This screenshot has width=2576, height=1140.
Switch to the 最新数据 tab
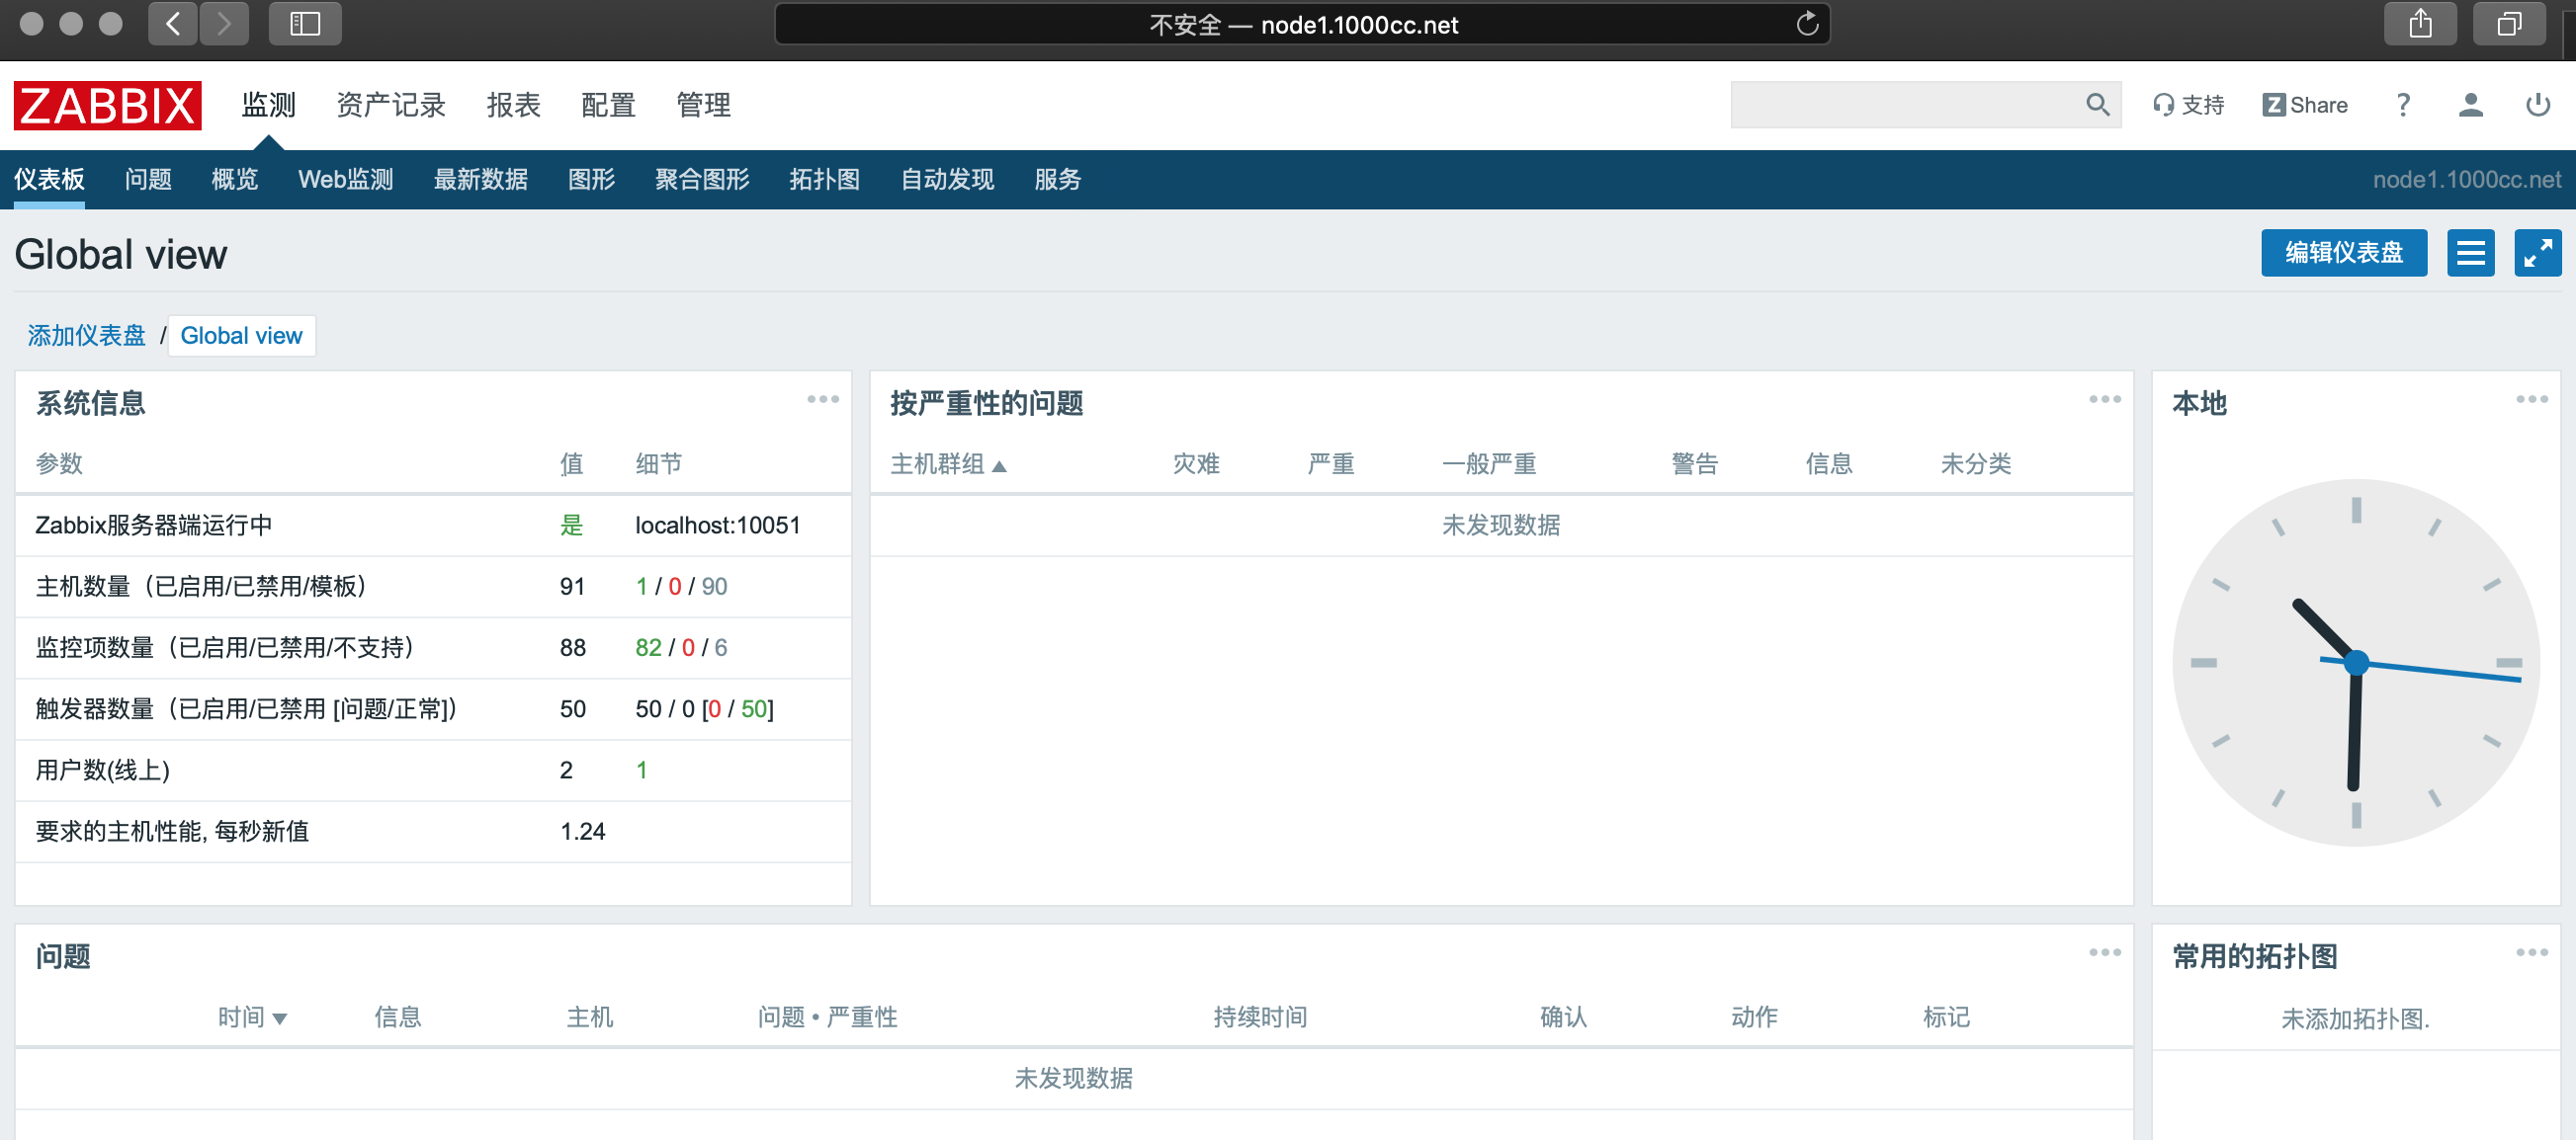pos(480,180)
